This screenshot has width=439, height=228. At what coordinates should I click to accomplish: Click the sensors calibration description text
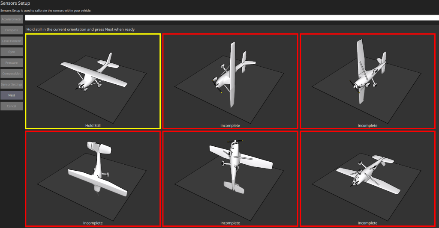click(x=46, y=10)
